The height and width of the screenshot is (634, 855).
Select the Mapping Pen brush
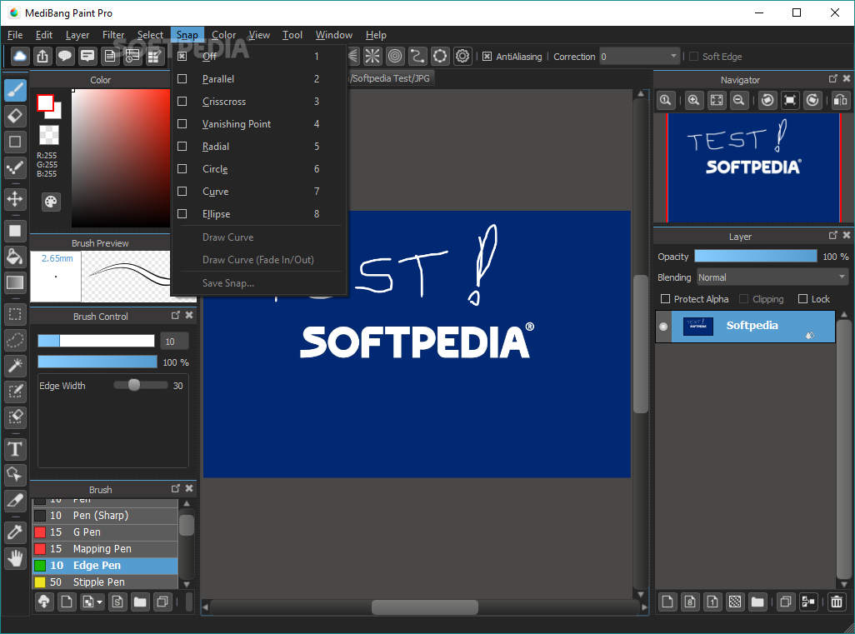pyautogui.click(x=105, y=549)
